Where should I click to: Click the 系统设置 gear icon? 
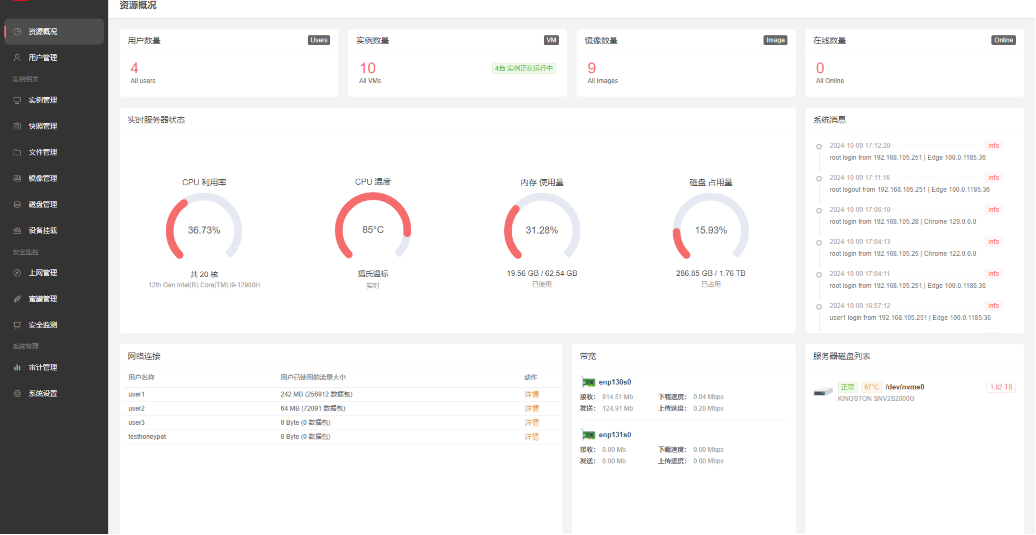pos(17,394)
